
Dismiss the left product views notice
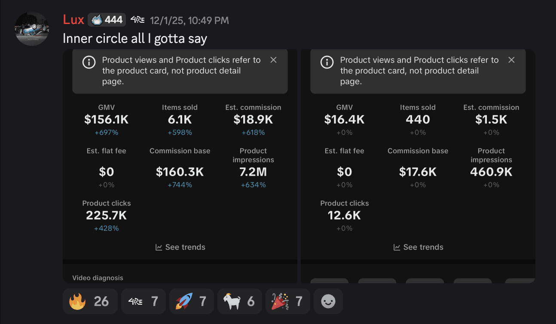[x=273, y=60]
